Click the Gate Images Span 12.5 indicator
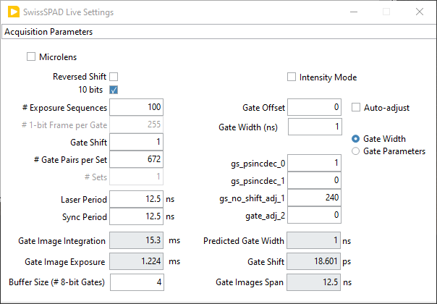The image size is (437, 304). pos(313,282)
